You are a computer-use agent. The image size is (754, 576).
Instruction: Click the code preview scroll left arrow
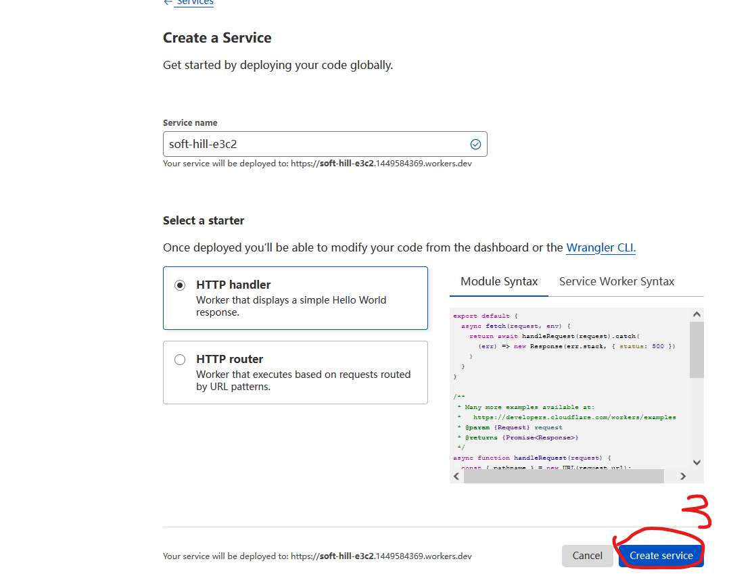point(456,477)
